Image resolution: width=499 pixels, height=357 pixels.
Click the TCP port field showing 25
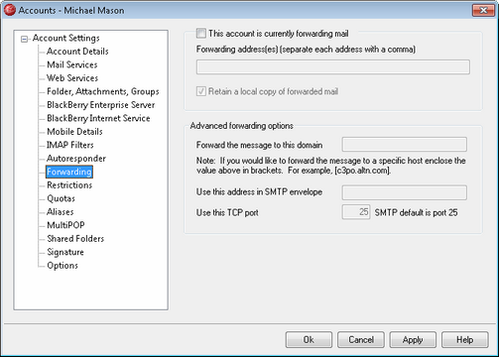click(356, 212)
